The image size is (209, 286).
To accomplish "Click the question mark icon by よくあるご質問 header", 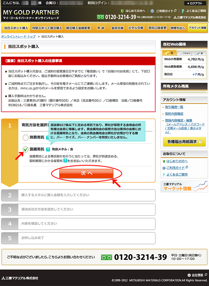I will pos(183,11).
